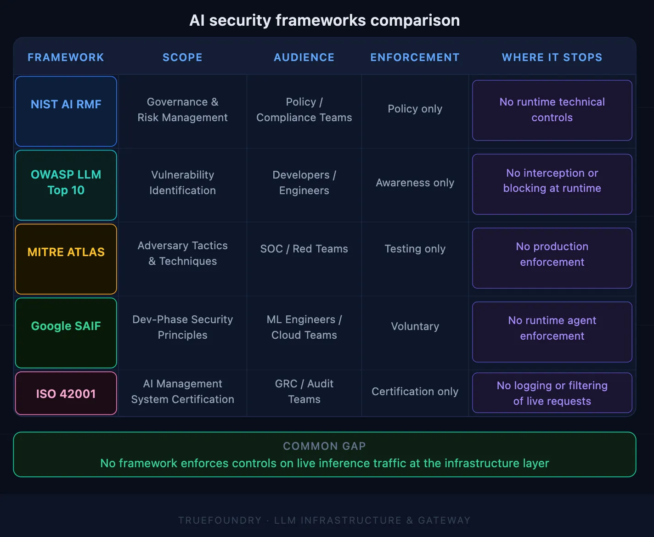Toggle the Voluntary enforcement cell
654x537 pixels.
(415, 326)
